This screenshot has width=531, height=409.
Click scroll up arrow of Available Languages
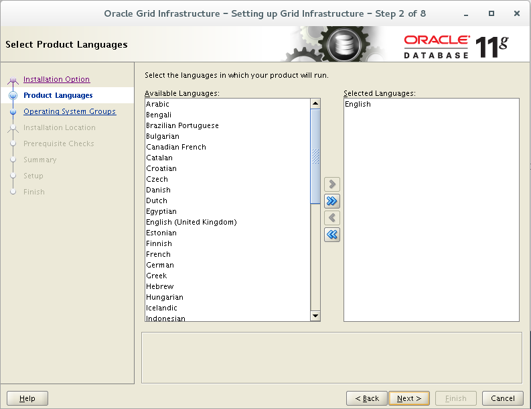tap(315, 103)
